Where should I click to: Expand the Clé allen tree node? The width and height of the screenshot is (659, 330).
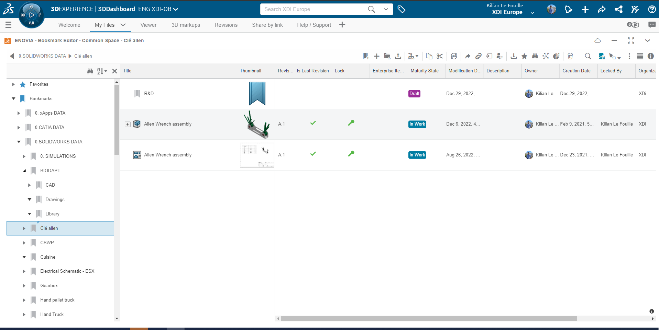(x=24, y=228)
